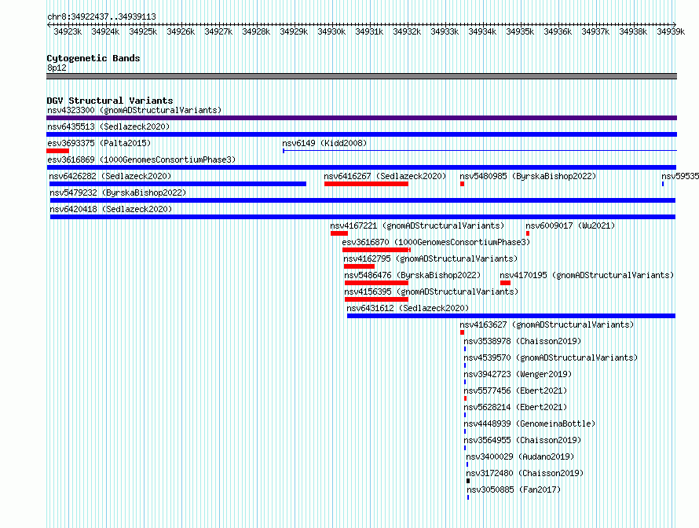Select the red nsv4156395 variant bar
Viewport: 699px width, 528px height.
(x=376, y=299)
